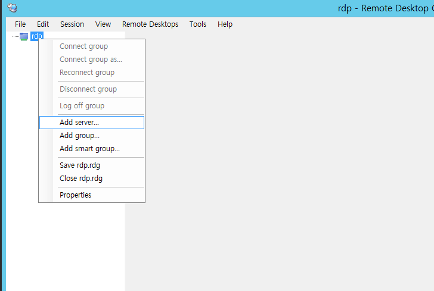
Task: Select Disconnect group in the context menu
Action: pyautogui.click(x=88, y=89)
